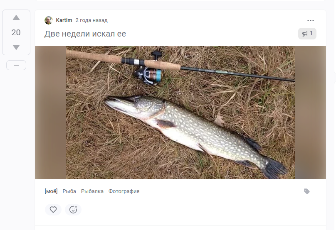336x230 pixels.
Task: Click the megaphone icon in the comments badge
Action: pos(305,34)
